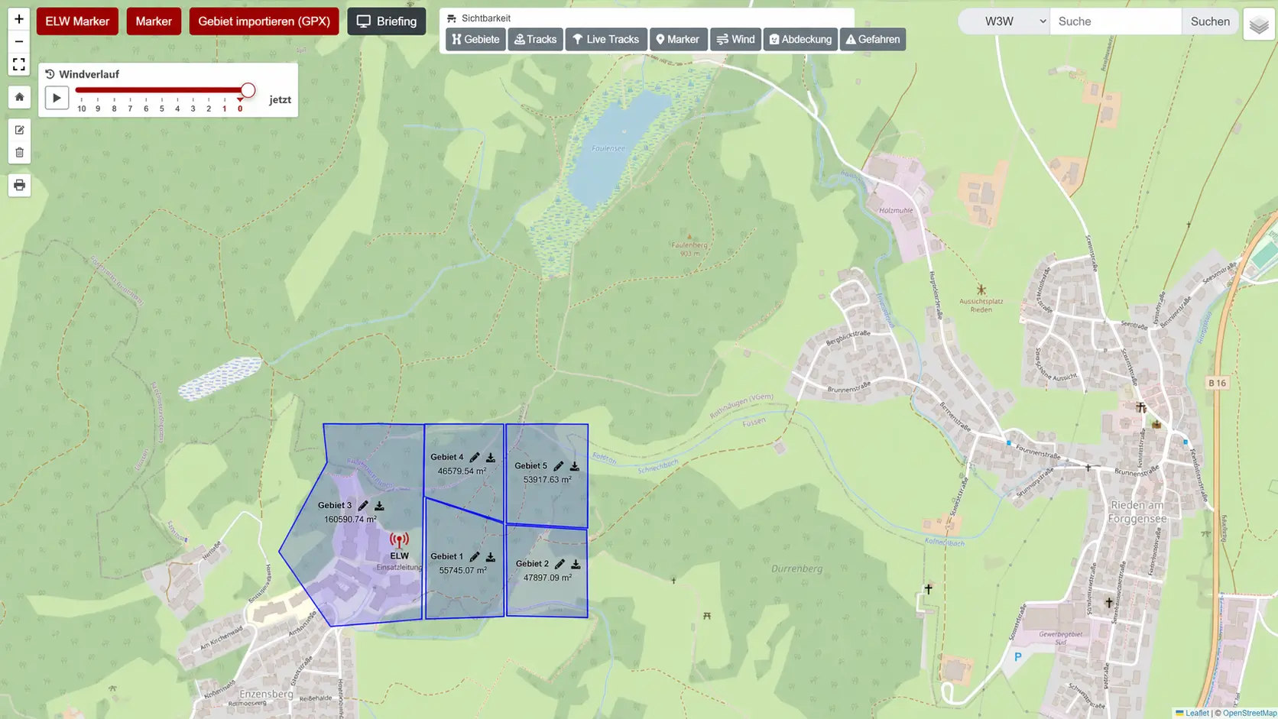Click the home icon to reset map view
This screenshot has width=1278, height=719.
[19, 97]
